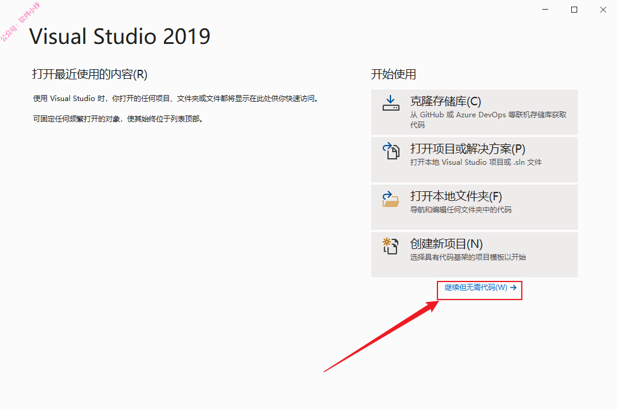Click the GitHub or Azure DevOps description
617x409 pixels.
click(x=488, y=120)
